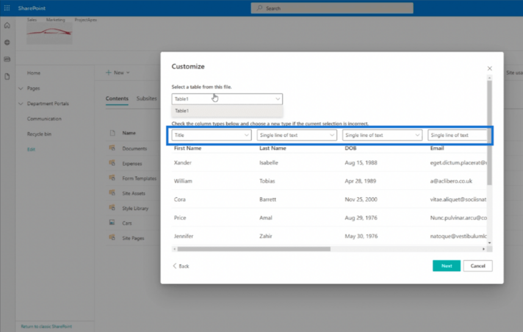Open Last Name column type dropdown
Viewport: 523px width, 332px height.
click(297, 135)
